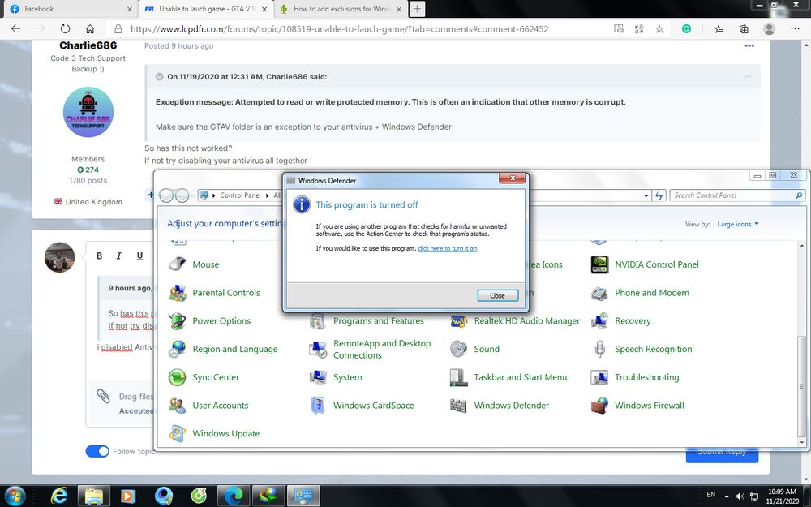The width and height of the screenshot is (811, 507).
Task: Expand the Control Panel address bar dropdown
Action: [x=646, y=195]
